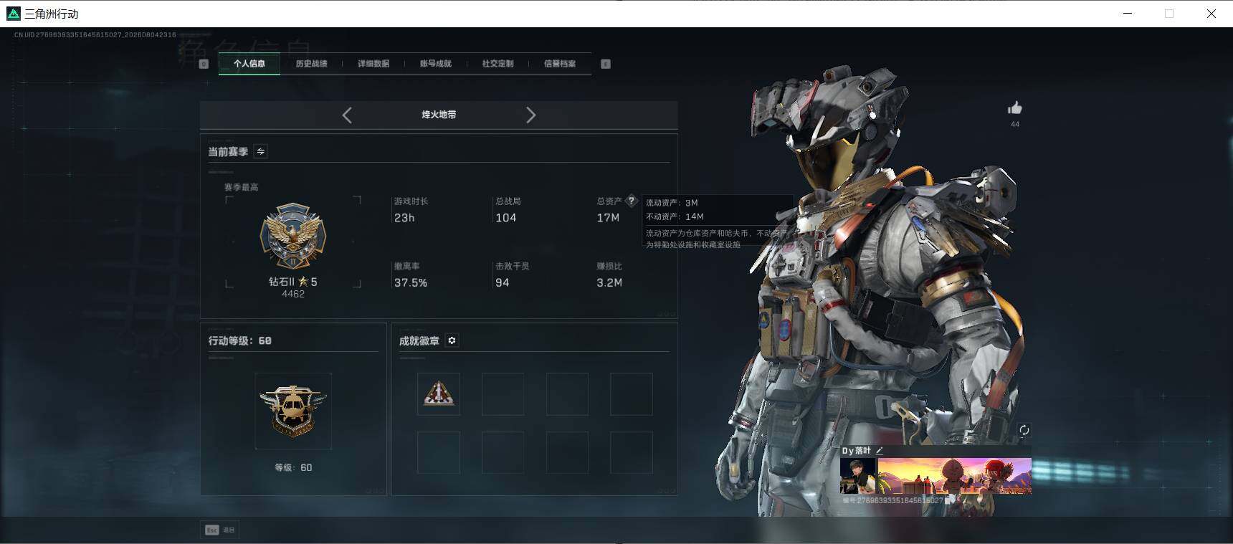Open the 账号成就 tab
Screen dimensions: 1233x544
pyautogui.click(x=436, y=64)
